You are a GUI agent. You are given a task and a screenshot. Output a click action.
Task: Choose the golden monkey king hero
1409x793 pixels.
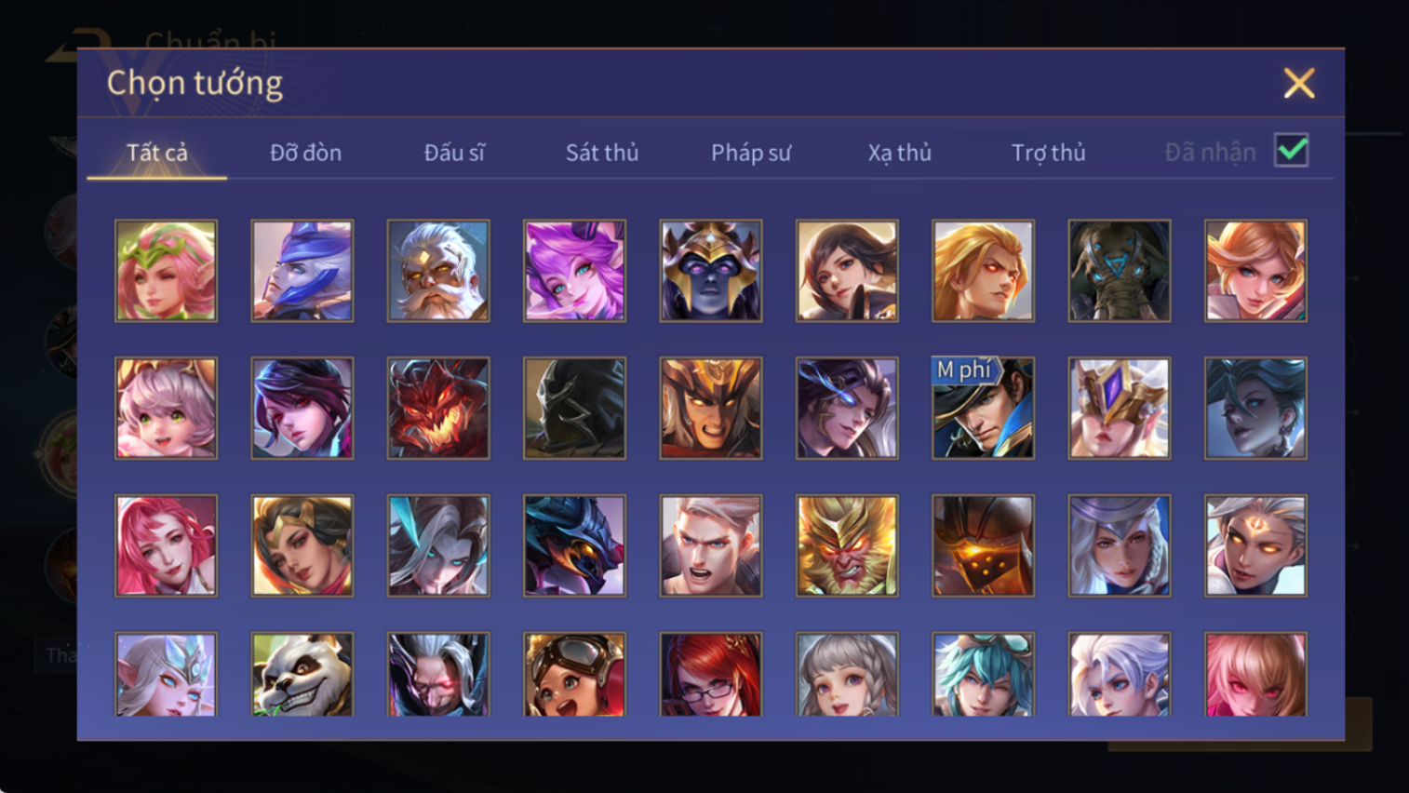pyautogui.click(x=847, y=545)
